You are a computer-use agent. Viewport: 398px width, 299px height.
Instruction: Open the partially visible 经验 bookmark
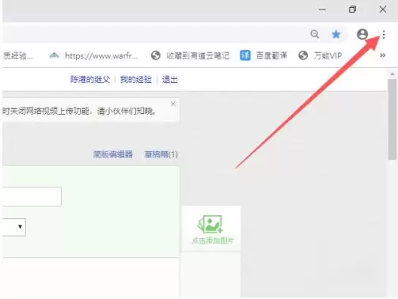(x=18, y=55)
